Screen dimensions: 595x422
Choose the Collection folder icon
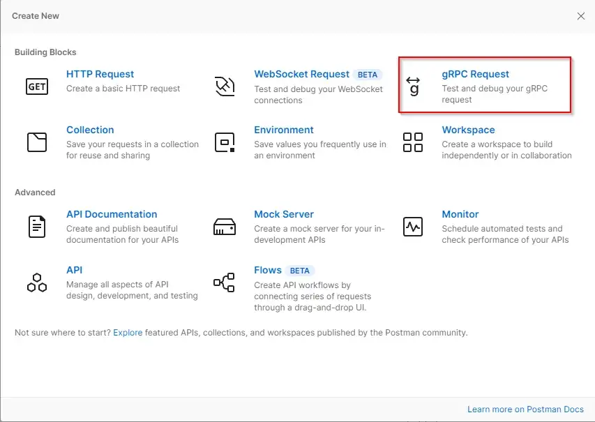coord(36,142)
